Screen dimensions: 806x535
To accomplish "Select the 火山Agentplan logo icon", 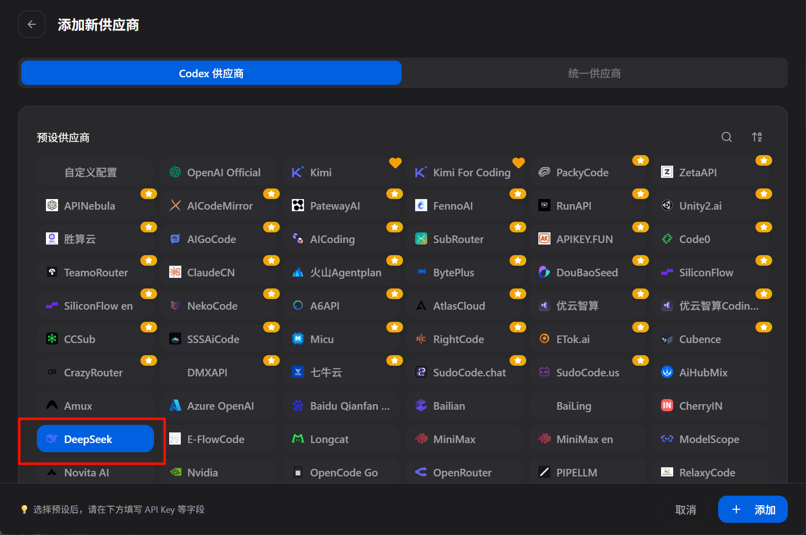I will 298,272.
